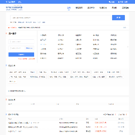Click the red megaphone icon in announcement bar
The image size is (135, 135).
pyautogui.click(x=9, y=27)
